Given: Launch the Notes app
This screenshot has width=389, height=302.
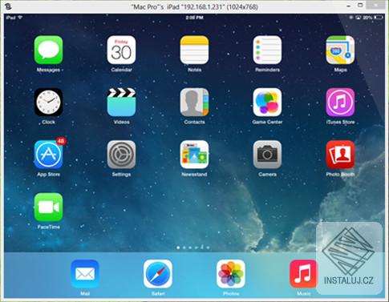Looking at the screenshot, I should (x=194, y=50).
